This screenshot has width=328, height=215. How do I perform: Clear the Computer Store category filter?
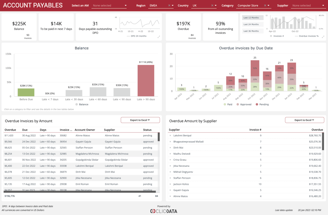(x=265, y=5)
